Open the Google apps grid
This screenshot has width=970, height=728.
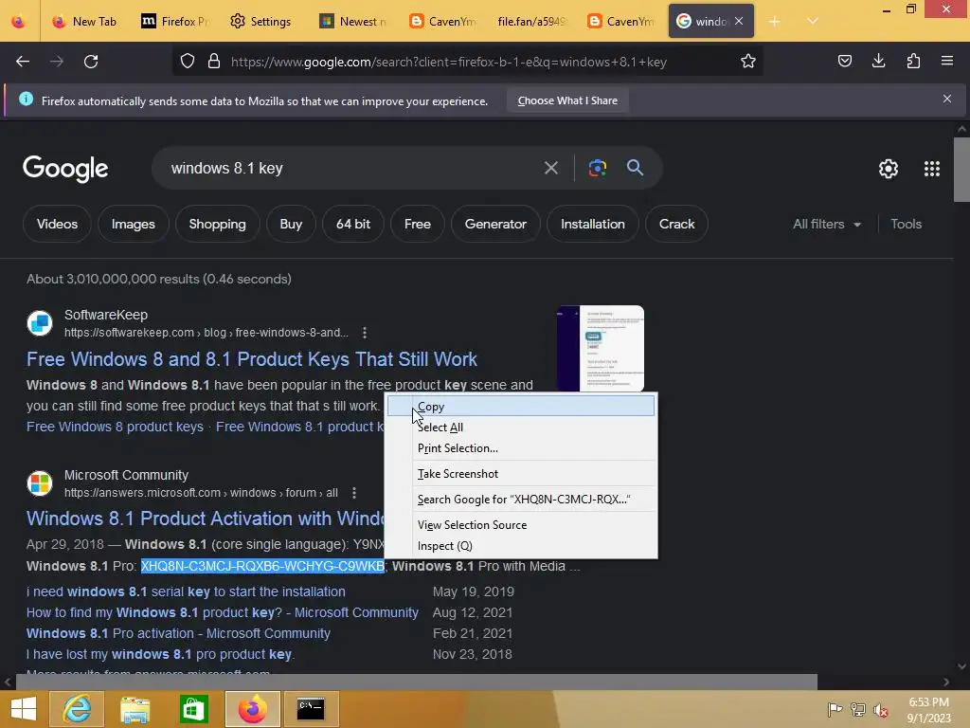[x=932, y=169]
